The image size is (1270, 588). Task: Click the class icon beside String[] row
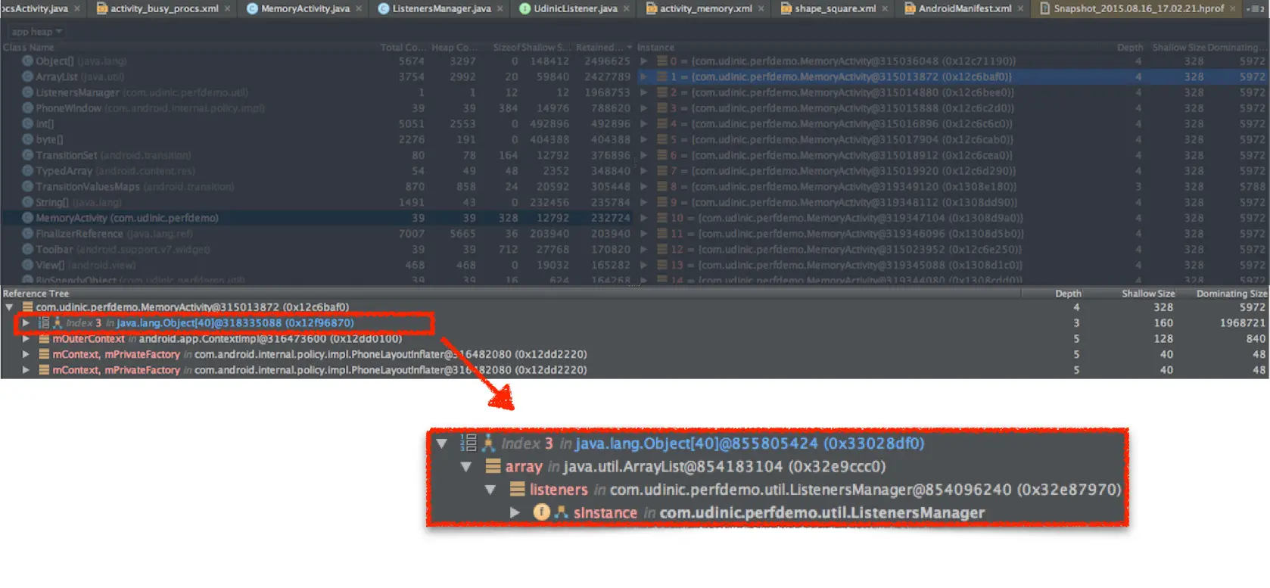(27, 202)
